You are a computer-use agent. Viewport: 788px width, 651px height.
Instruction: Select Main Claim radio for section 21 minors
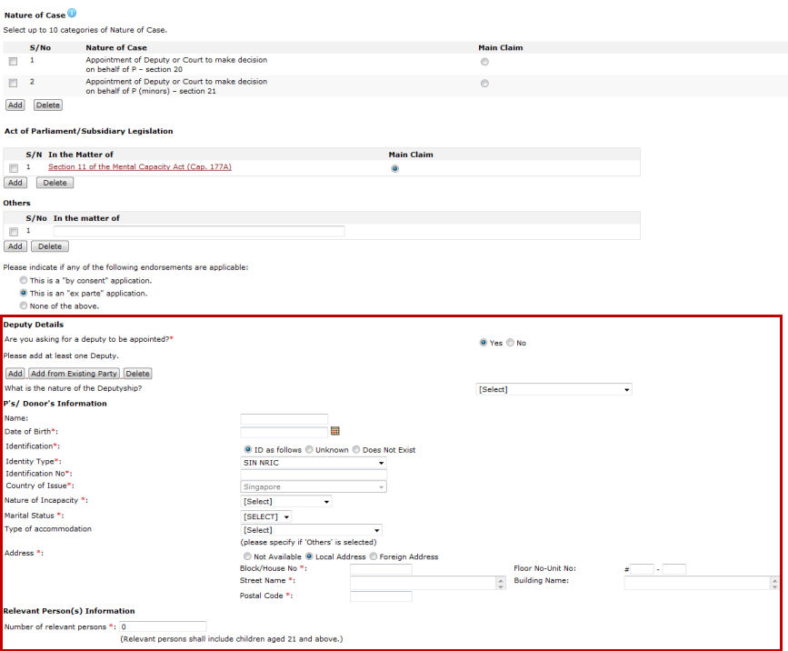[x=484, y=84]
